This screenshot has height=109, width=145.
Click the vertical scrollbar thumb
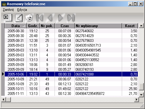tap(141, 87)
